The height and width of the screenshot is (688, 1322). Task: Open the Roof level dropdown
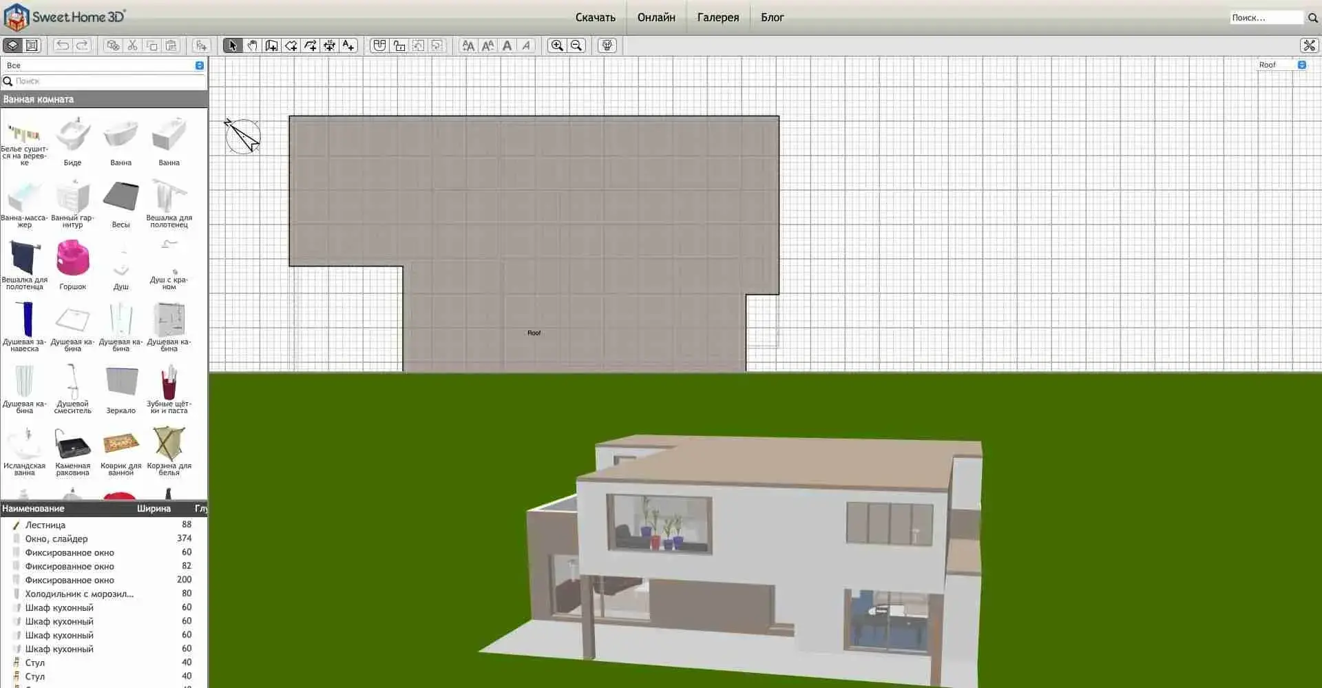click(x=1281, y=65)
